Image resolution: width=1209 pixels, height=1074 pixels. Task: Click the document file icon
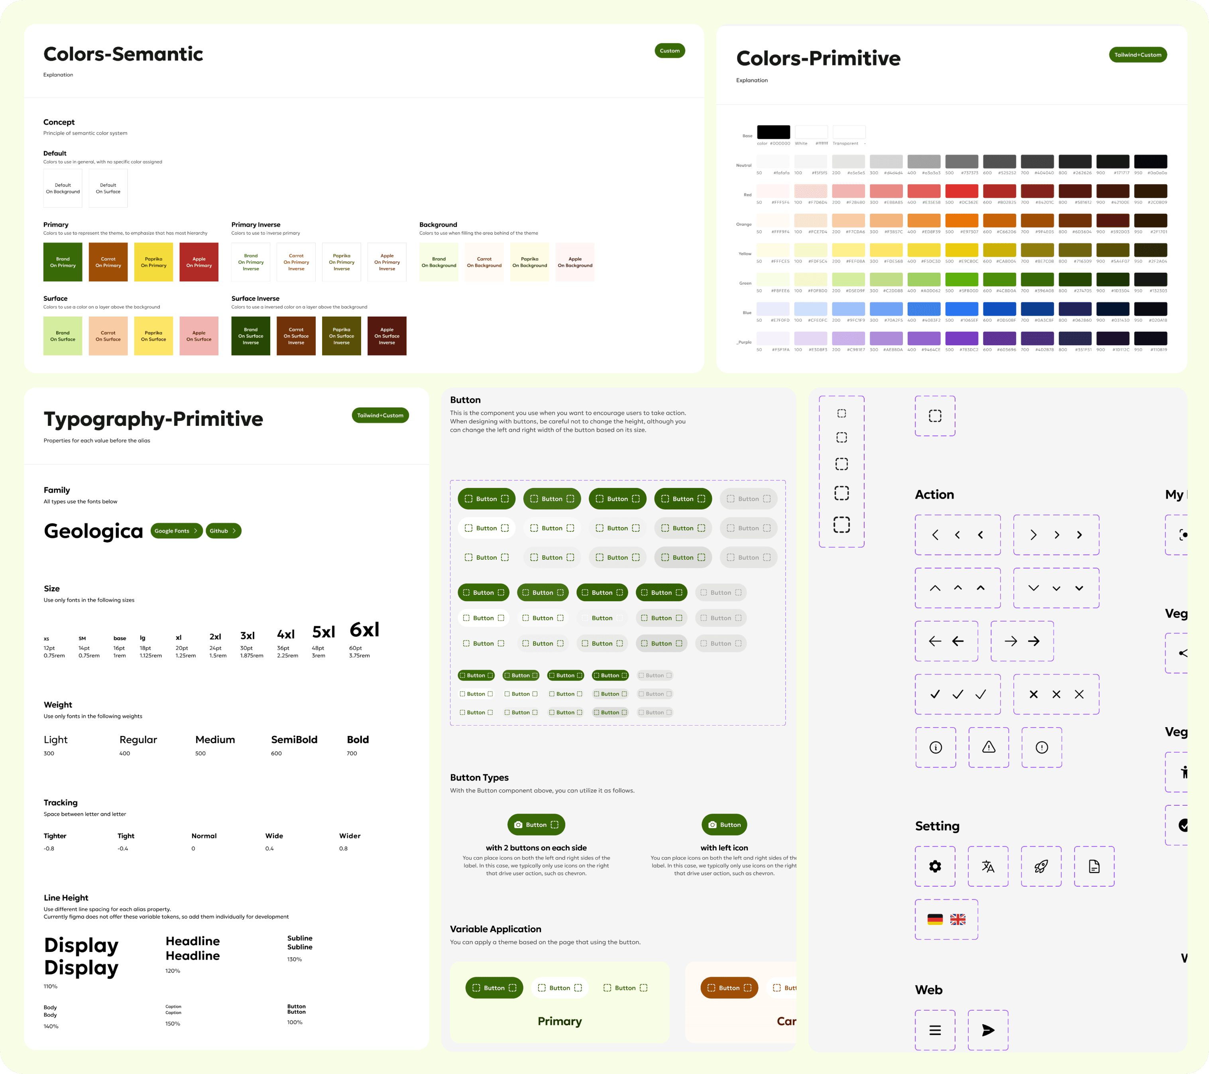[x=1094, y=866]
